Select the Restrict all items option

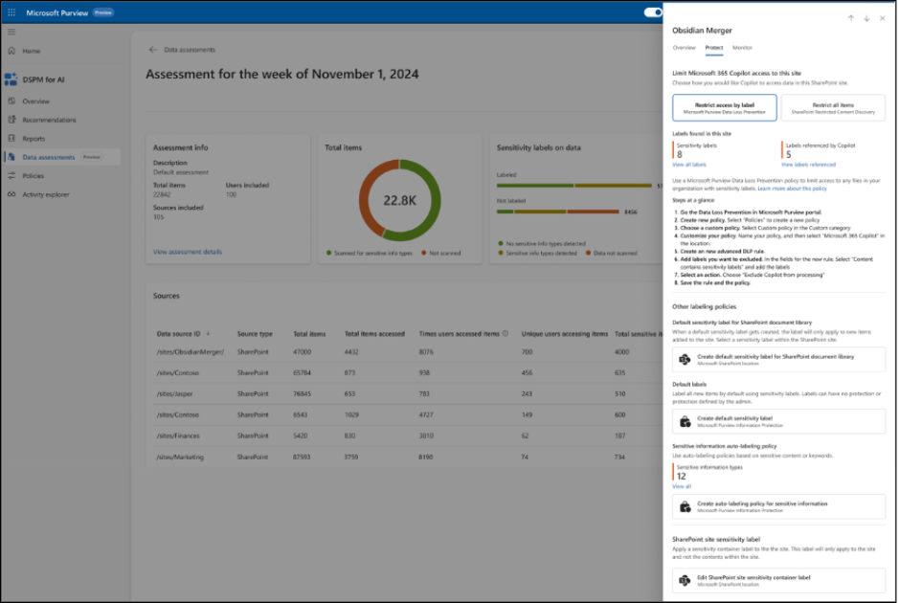pyautogui.click(x=833, y=107)
